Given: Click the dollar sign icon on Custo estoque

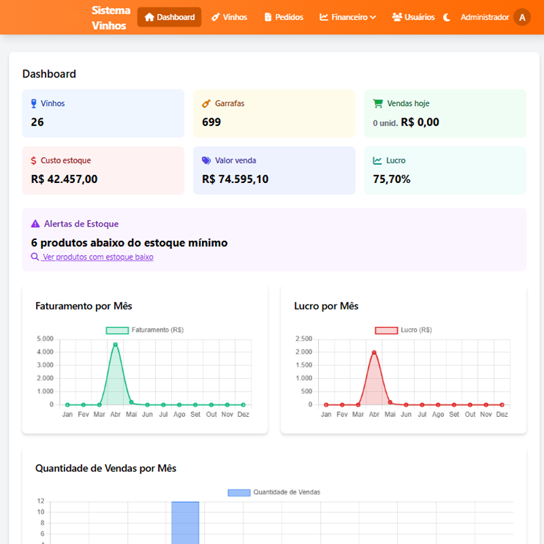Looking at the screenshot, I should pos(33,160).
